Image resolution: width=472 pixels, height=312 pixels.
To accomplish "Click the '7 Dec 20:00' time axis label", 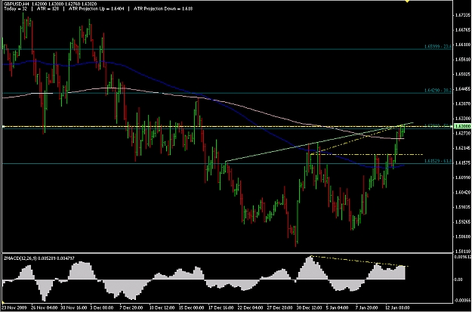I will [x=131, y=308].
